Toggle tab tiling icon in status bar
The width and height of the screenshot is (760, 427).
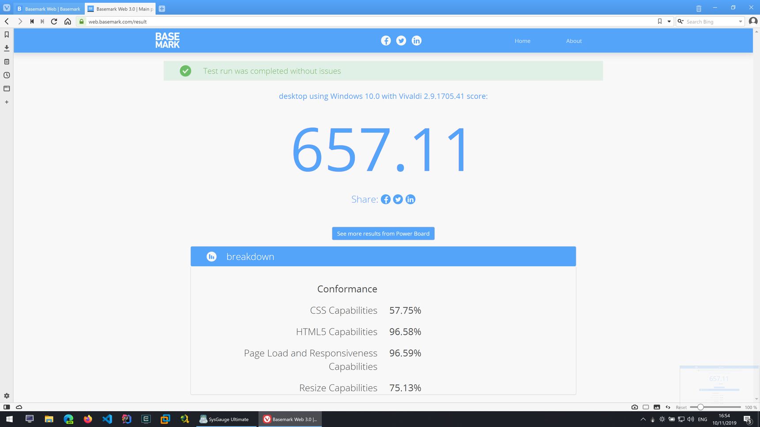pyautogui.click(x=646, y=407)
